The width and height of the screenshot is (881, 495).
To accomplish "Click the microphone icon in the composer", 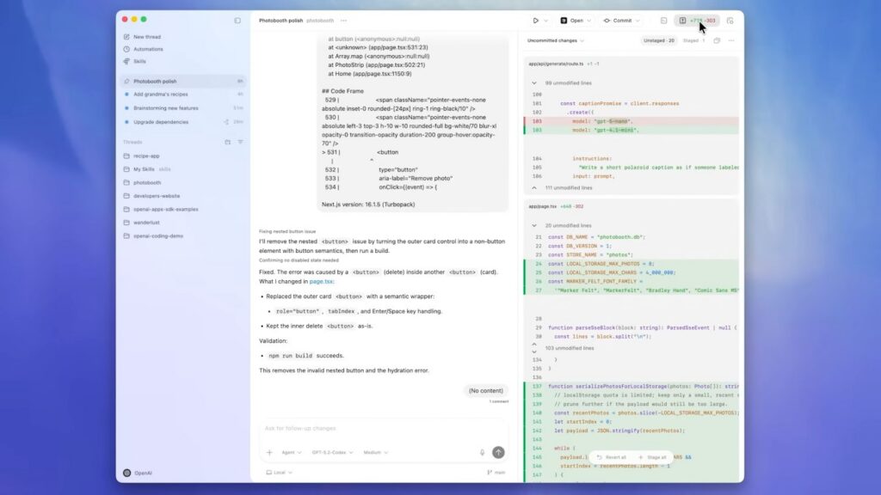I will click(x=481, y=451).
